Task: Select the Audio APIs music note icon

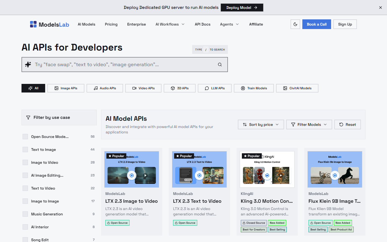Action: [x=96, y=88]
